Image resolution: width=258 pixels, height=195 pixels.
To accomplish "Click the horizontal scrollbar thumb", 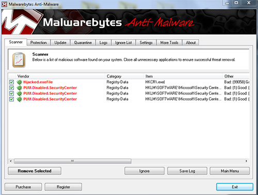I will point(73,161).
